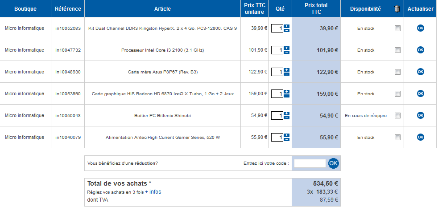The width and height of the screenshot is (438, 207).
Task: Click OK update icon for Antec power supply row
Action: (x=420, y=137)
